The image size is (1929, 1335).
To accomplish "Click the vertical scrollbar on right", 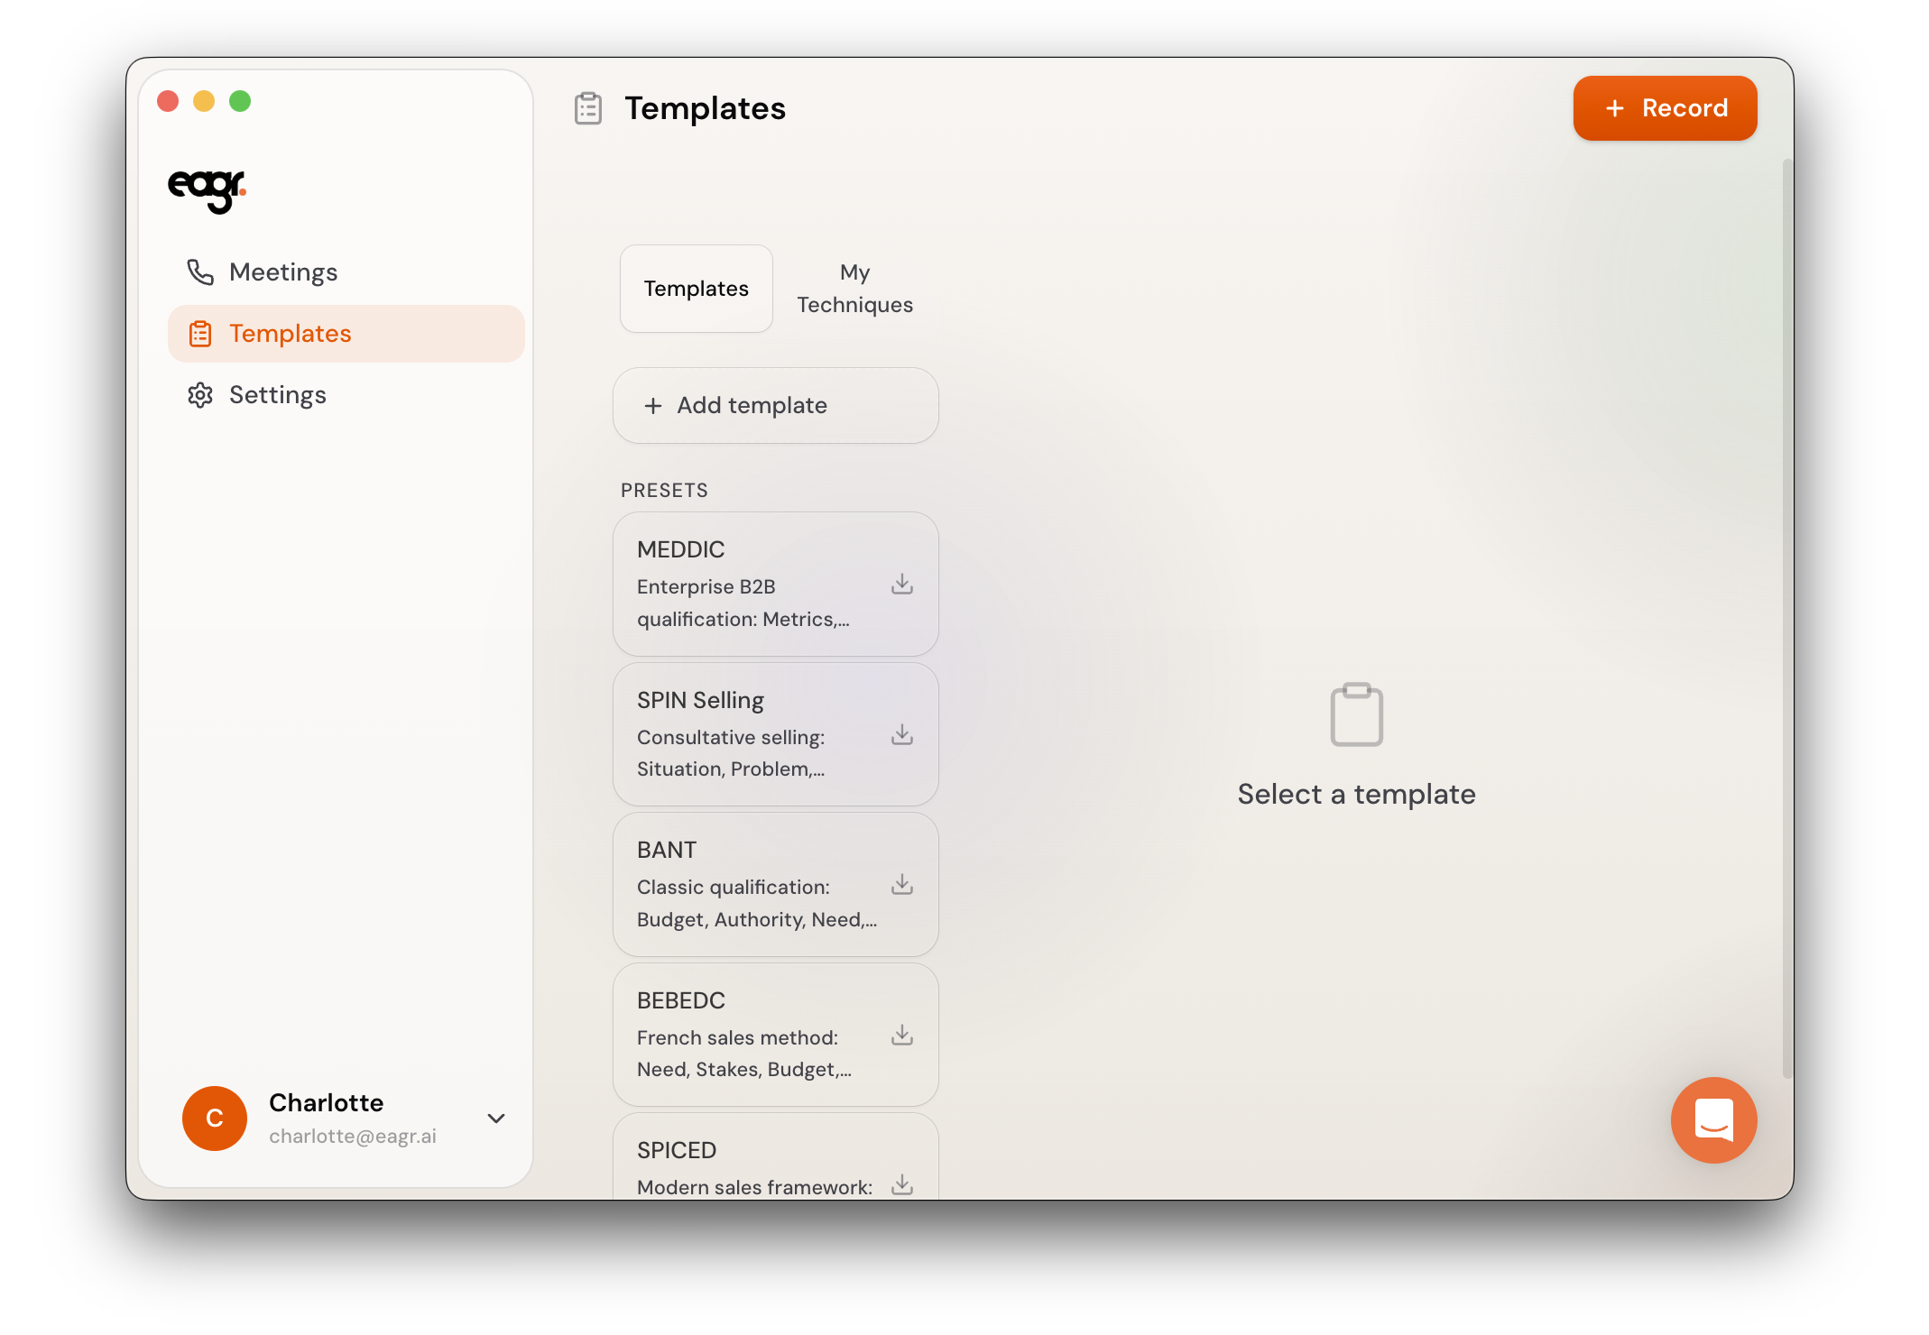I will 1786,619.
